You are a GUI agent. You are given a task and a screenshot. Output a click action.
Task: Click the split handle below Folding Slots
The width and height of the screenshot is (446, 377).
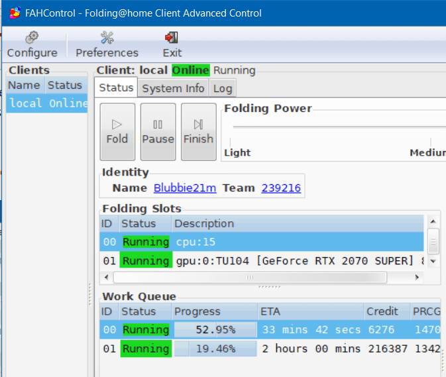coord(270,287)
